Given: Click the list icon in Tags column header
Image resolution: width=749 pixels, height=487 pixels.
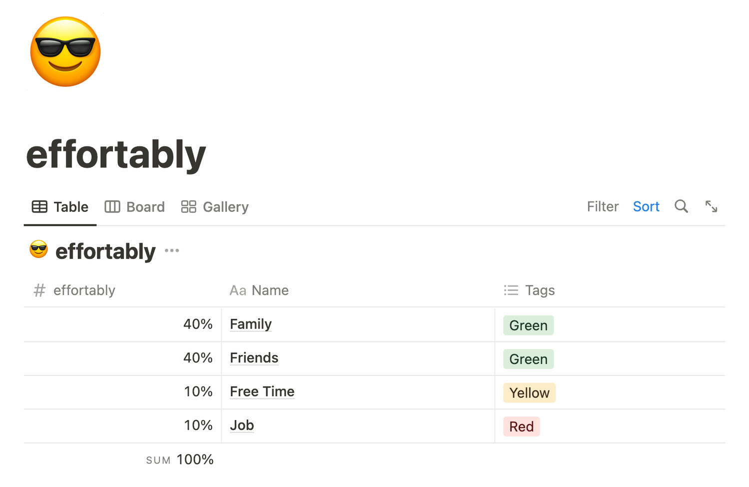Looking at the screenshot, I should click(511, 290).
